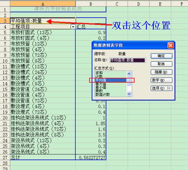This screenshot has width=188, height=170.
Task: Click cell 挂钩法架设吊线式（72芯）
Action: (43, 129)
